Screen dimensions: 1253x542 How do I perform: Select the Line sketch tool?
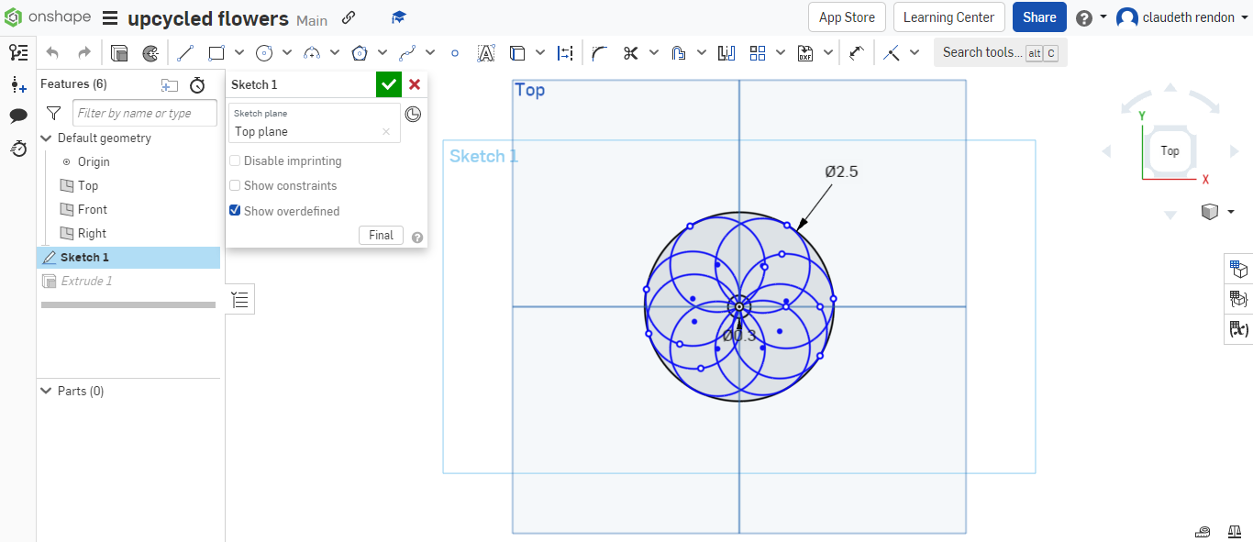click(x=184, y=53)
